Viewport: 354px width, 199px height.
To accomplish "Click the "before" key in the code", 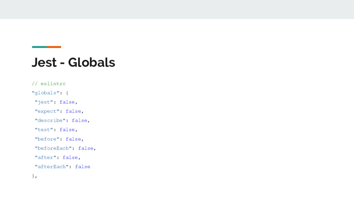I will pyautogui.click(x=47, y=139).
